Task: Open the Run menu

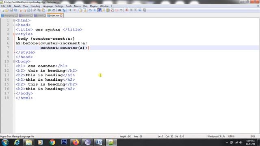Action: point(85,6)
